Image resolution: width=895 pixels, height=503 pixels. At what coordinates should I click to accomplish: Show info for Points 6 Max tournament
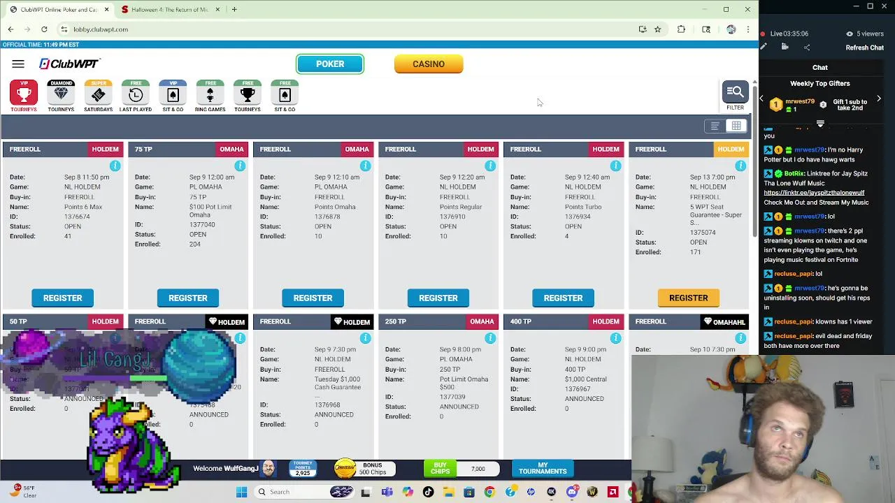[x=115, y=166]
